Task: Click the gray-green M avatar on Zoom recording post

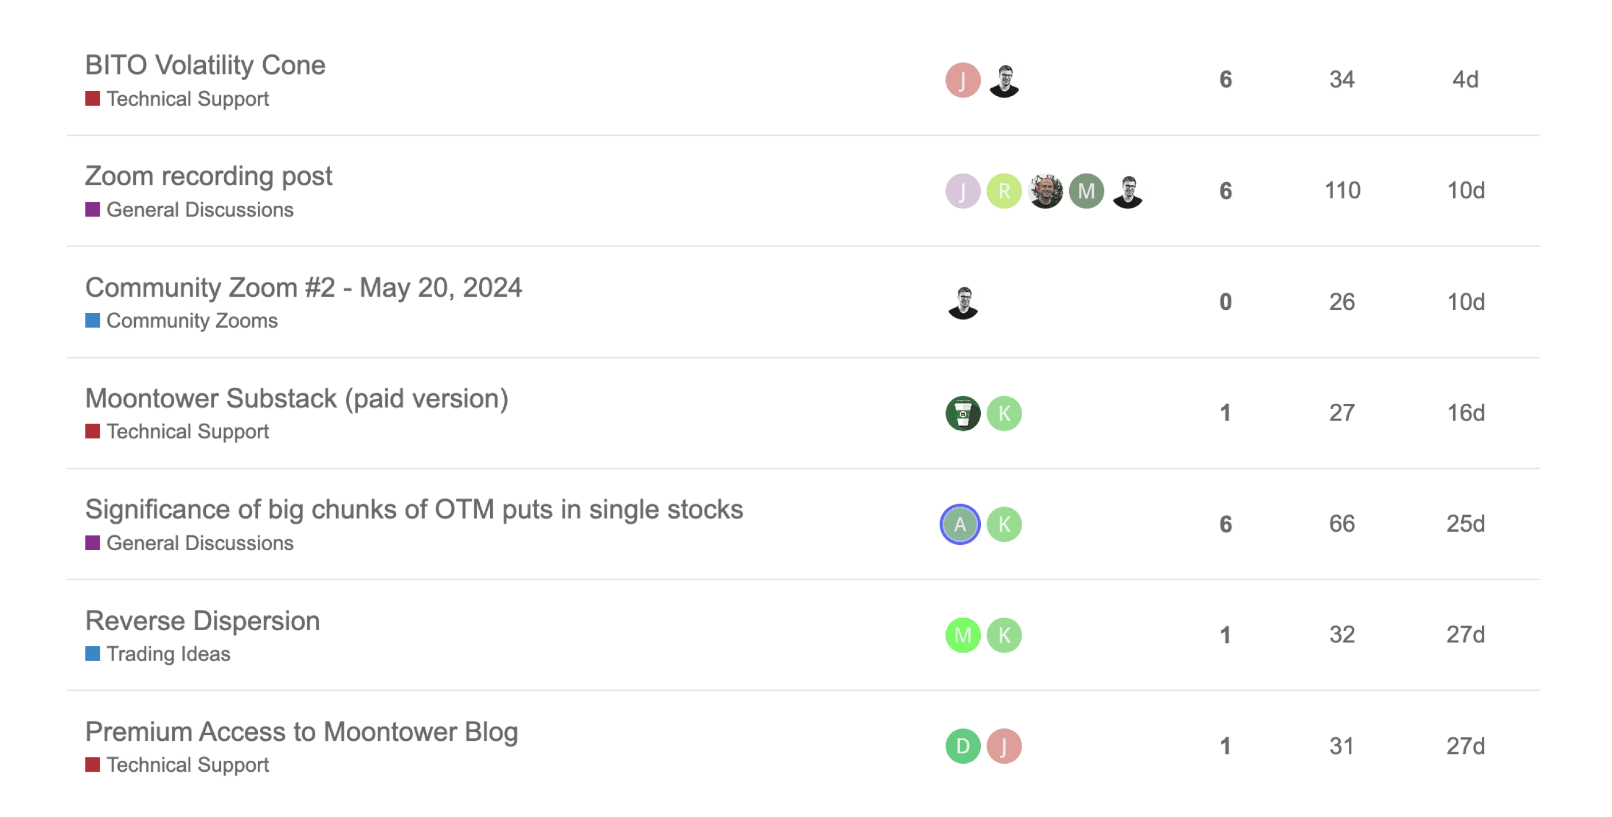Action: 1086,191
